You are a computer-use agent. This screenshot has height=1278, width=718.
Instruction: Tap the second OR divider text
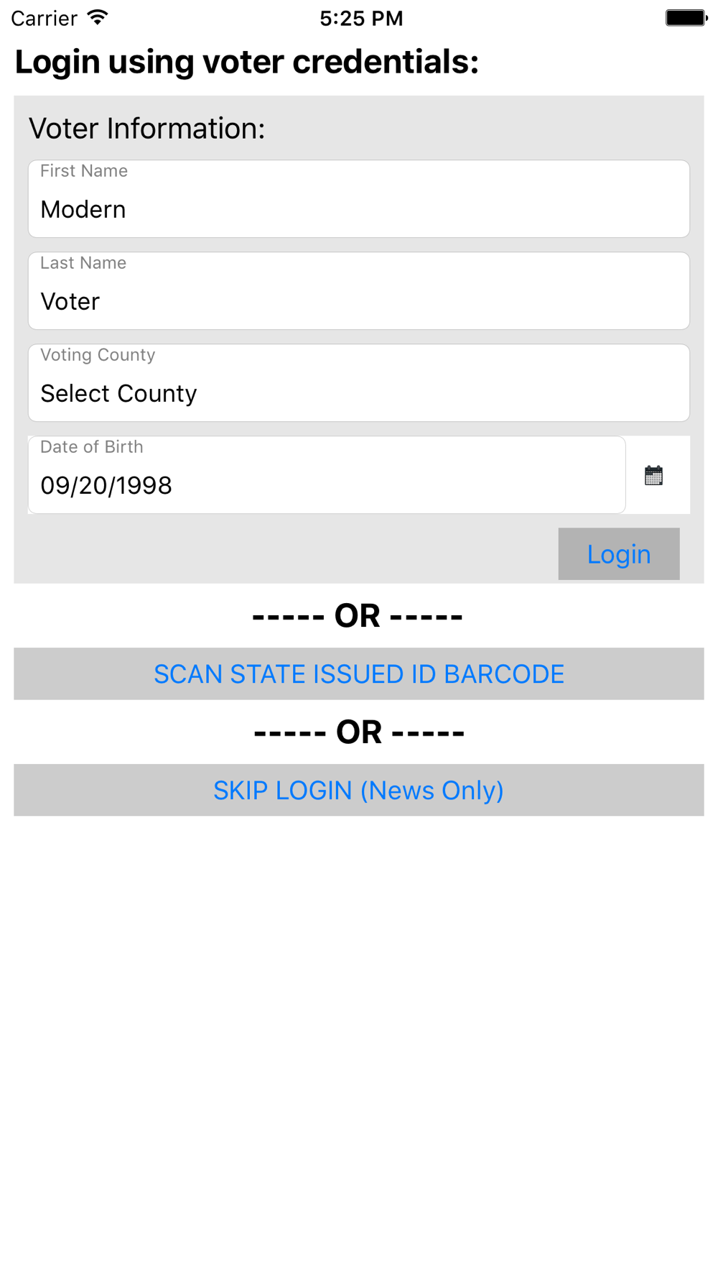[x=359, y=732]
